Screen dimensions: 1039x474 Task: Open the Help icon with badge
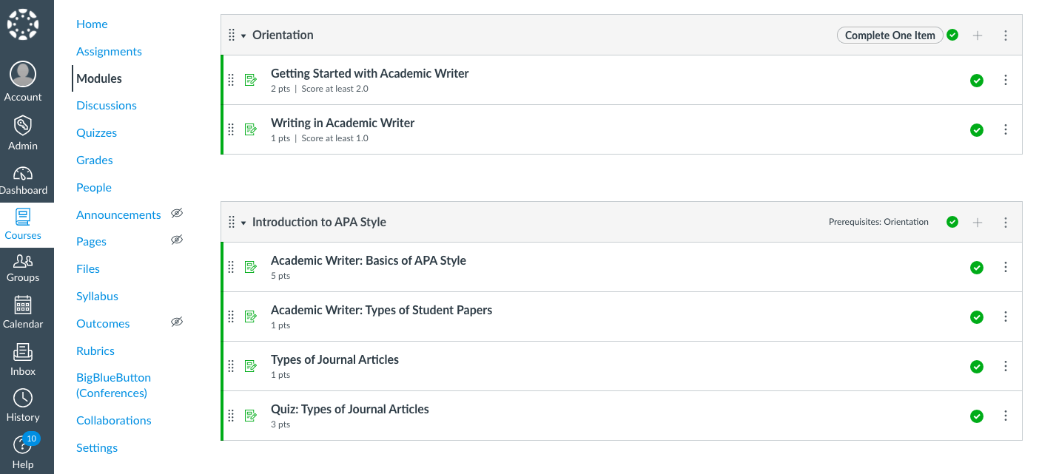(23, 445)
